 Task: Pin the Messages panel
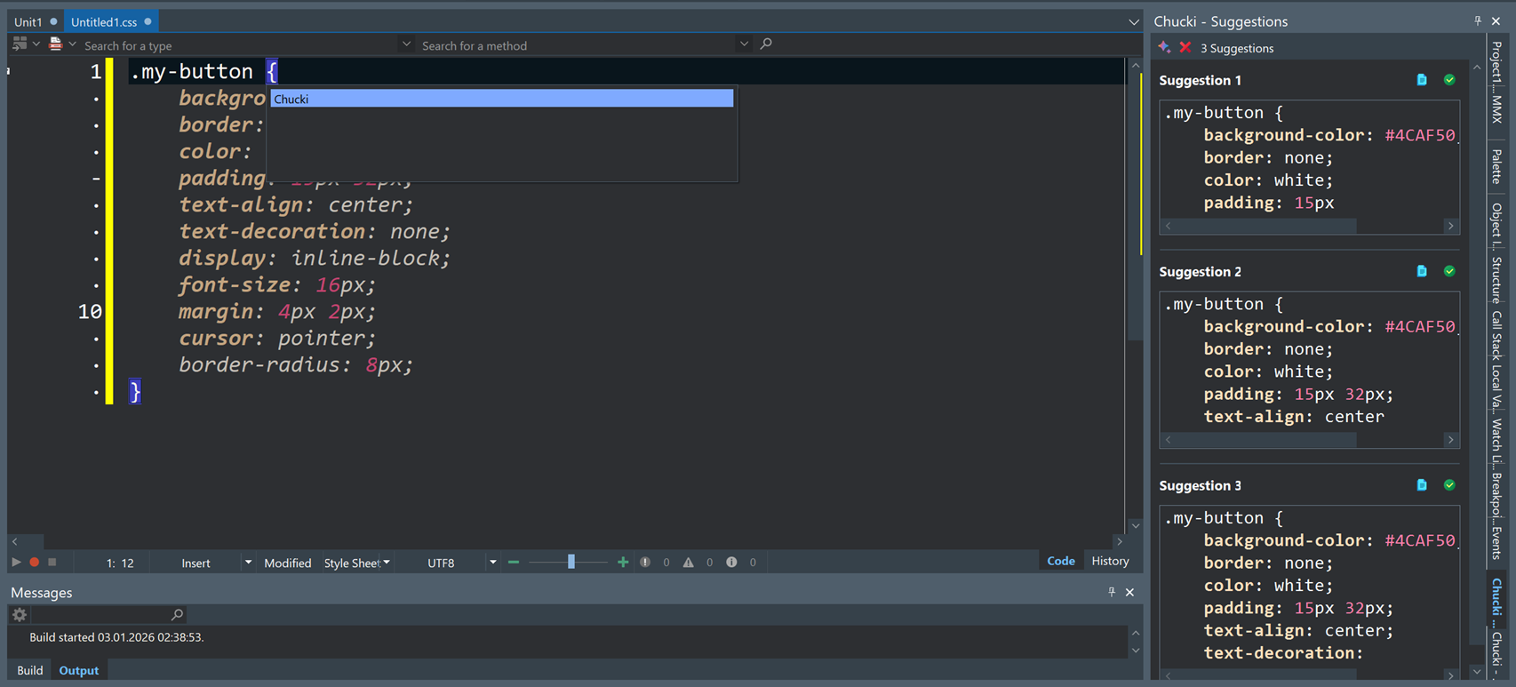click(x=1112, y=592)
